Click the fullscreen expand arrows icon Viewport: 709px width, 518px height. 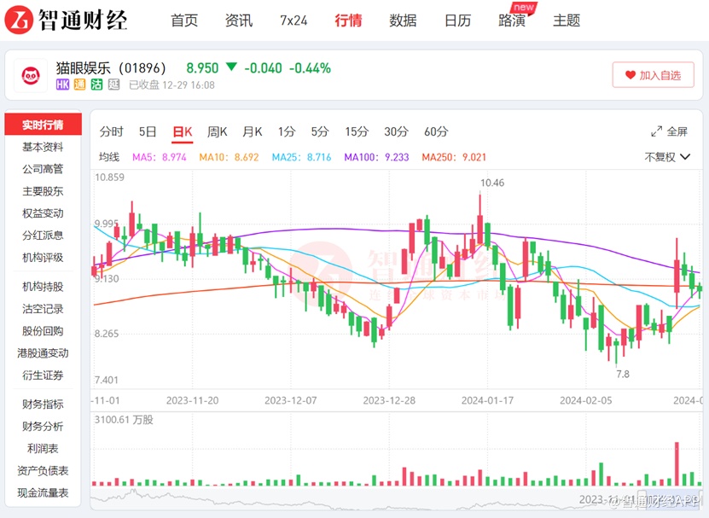(x=657, y=131)
